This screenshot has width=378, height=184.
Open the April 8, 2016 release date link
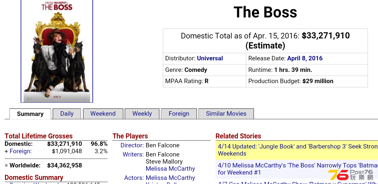[305, 58]
